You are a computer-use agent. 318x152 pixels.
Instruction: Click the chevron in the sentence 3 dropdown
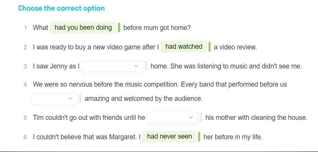[136, 66]
